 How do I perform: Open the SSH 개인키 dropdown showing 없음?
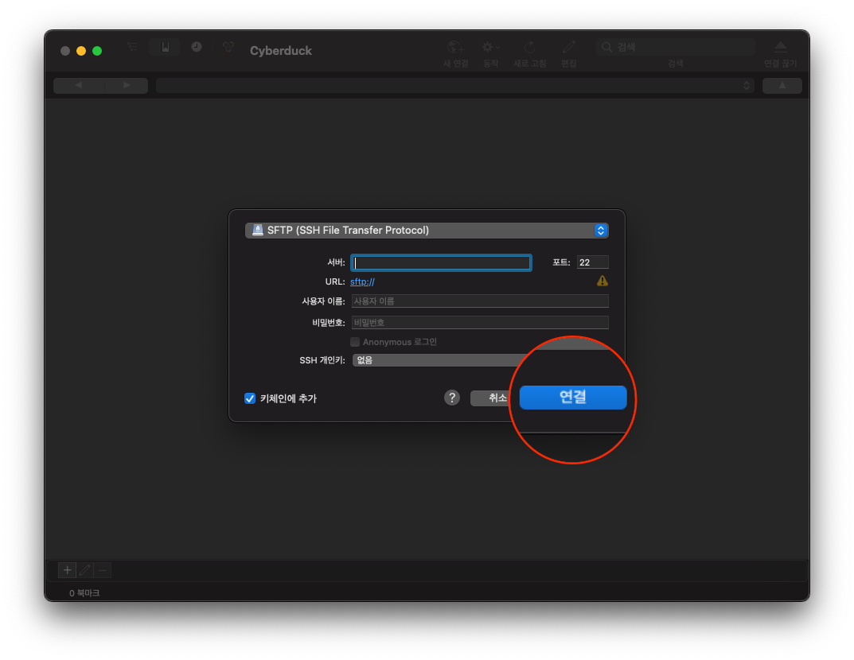[x=441, y=360]
